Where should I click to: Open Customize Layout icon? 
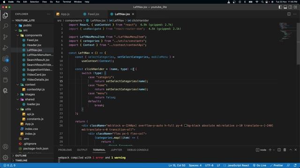click(295, 7)
